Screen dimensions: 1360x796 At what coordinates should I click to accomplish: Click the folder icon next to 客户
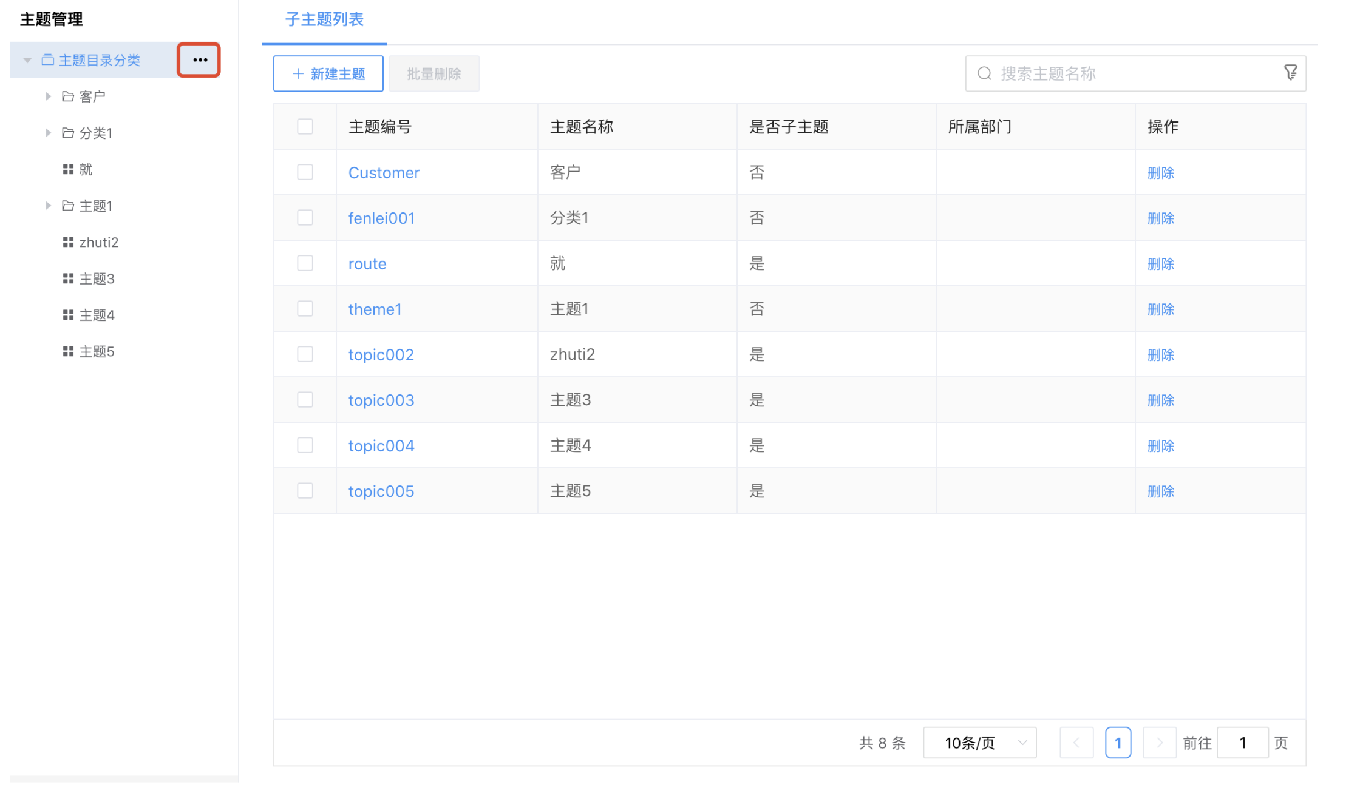[x=68, y=96]
